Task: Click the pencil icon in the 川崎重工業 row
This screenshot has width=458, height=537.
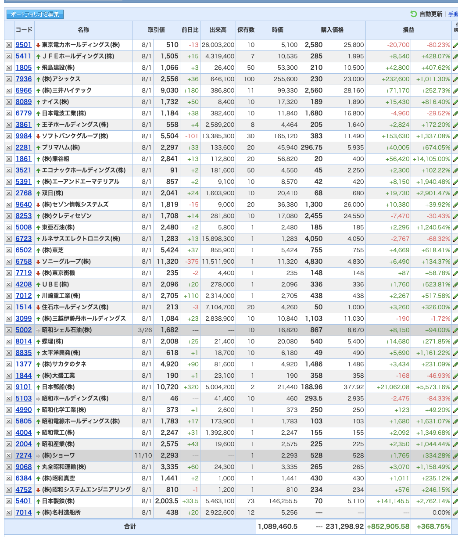Action: tap(455, 296)
